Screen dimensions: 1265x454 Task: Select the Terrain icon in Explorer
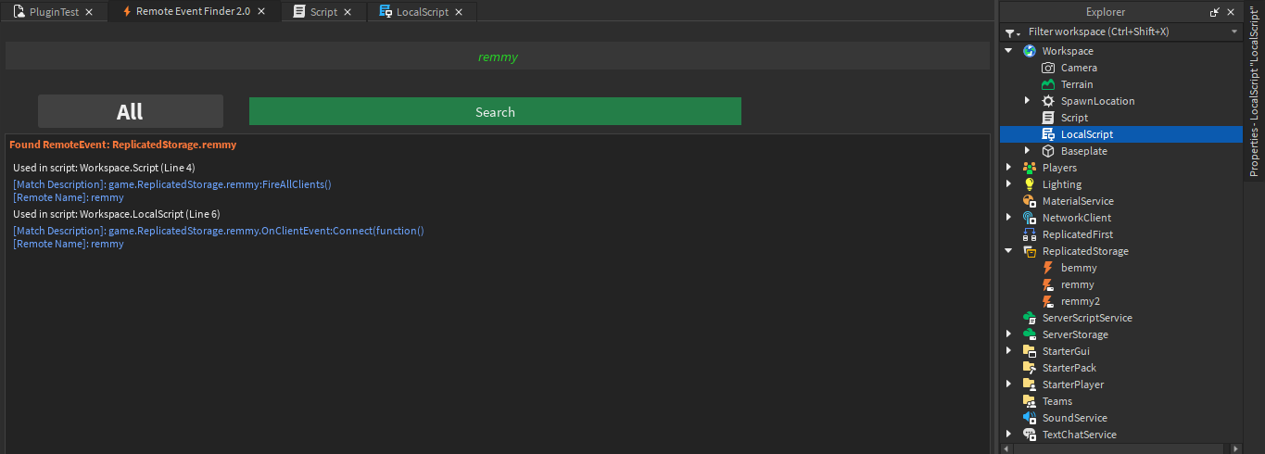[x=1048, y=84]
